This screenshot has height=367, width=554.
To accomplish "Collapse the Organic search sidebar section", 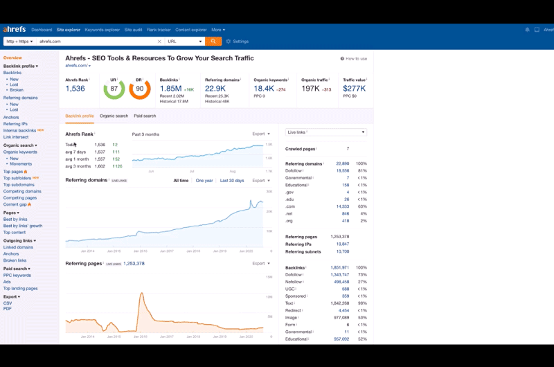I will tap(20, 145).
